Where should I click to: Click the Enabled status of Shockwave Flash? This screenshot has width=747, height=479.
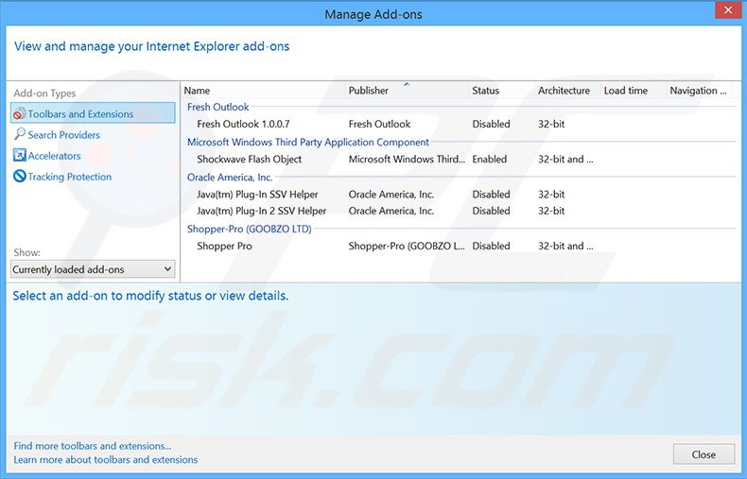click(x=489, y=160)
